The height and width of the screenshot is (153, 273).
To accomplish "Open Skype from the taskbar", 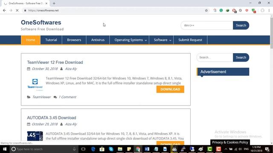I will (111, 149).
